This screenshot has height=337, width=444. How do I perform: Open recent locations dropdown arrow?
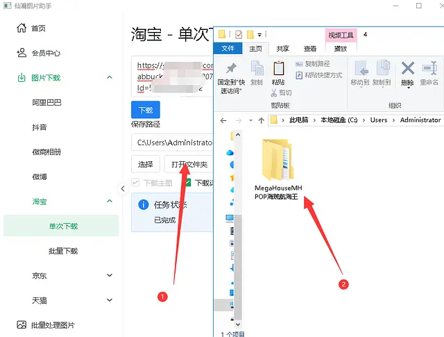pos(250,121)
